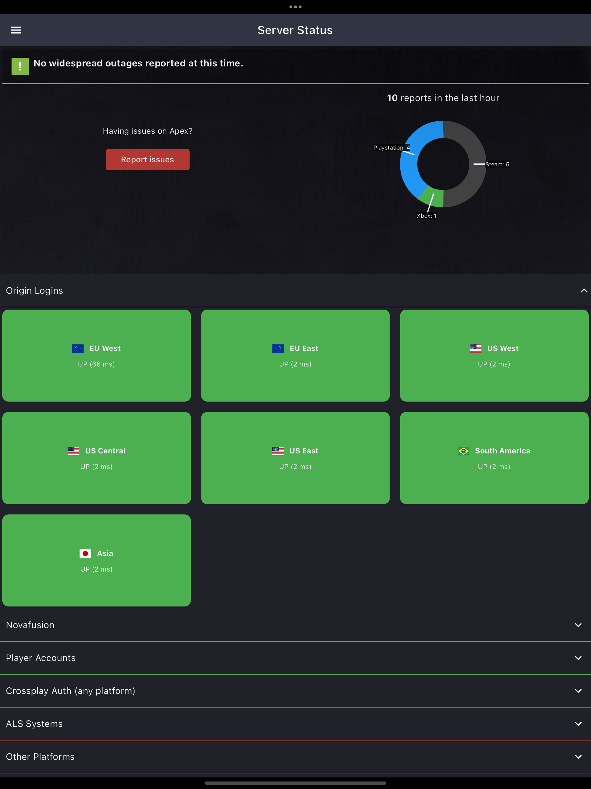Click the EU flag on EU East card

pyautogui.click(x=278, y=349)
